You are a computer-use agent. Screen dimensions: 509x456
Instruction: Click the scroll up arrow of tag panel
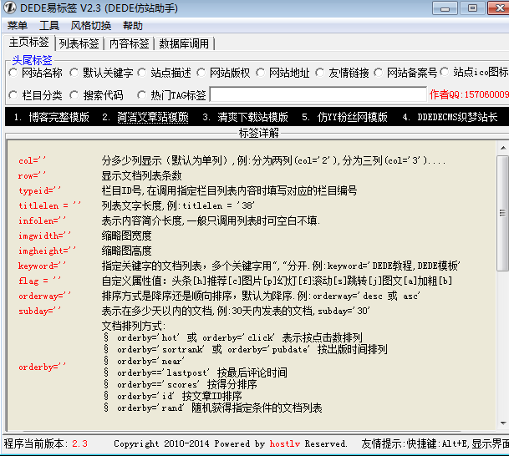coord(503,148)
